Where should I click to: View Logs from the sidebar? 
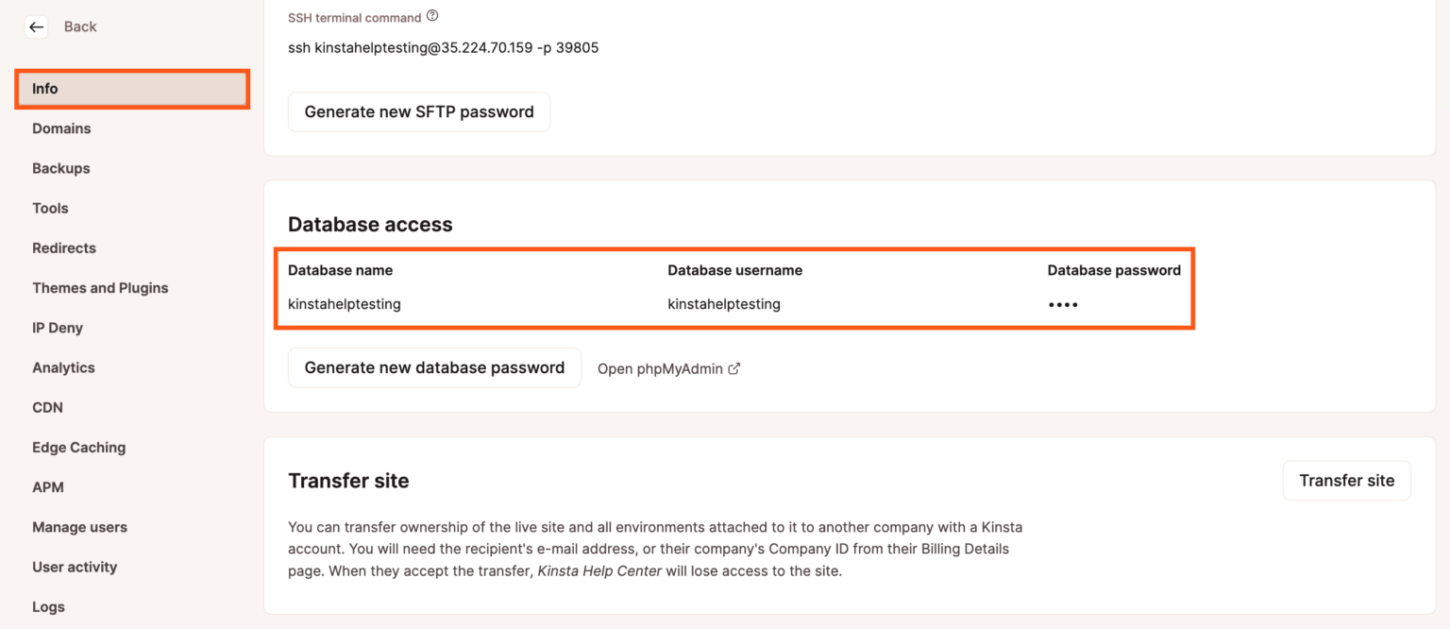(48, 606)
